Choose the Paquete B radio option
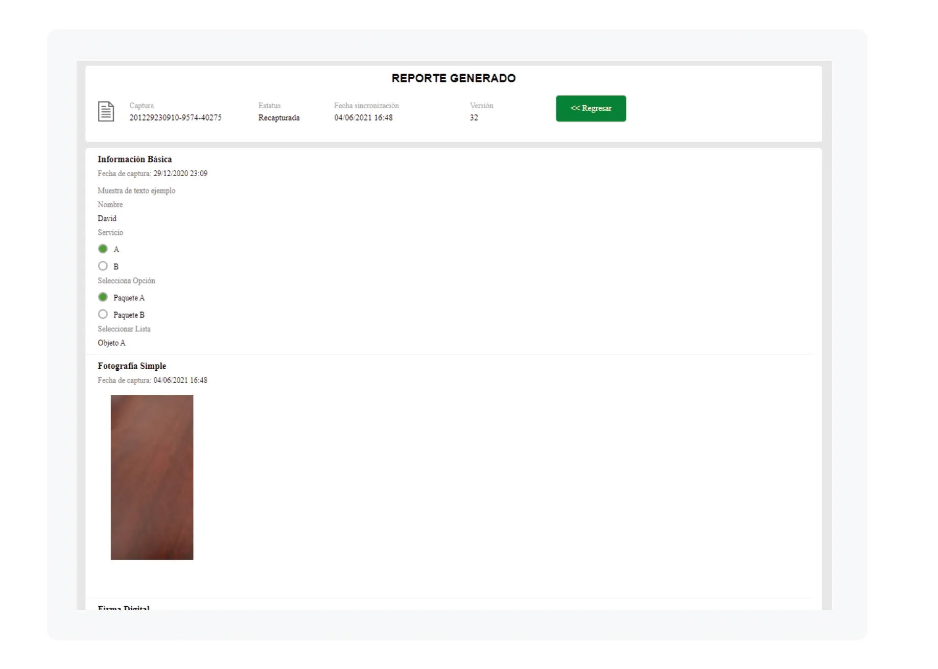The height and width of the screenshot is (669, 938). coord(103,314)
